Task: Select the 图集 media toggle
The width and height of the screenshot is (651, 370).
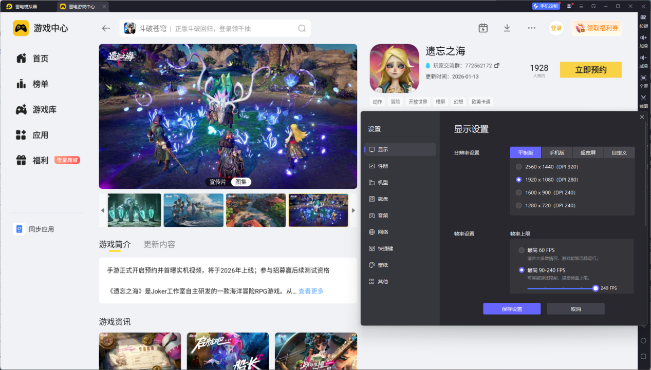Action: click(x=240, y=182)
